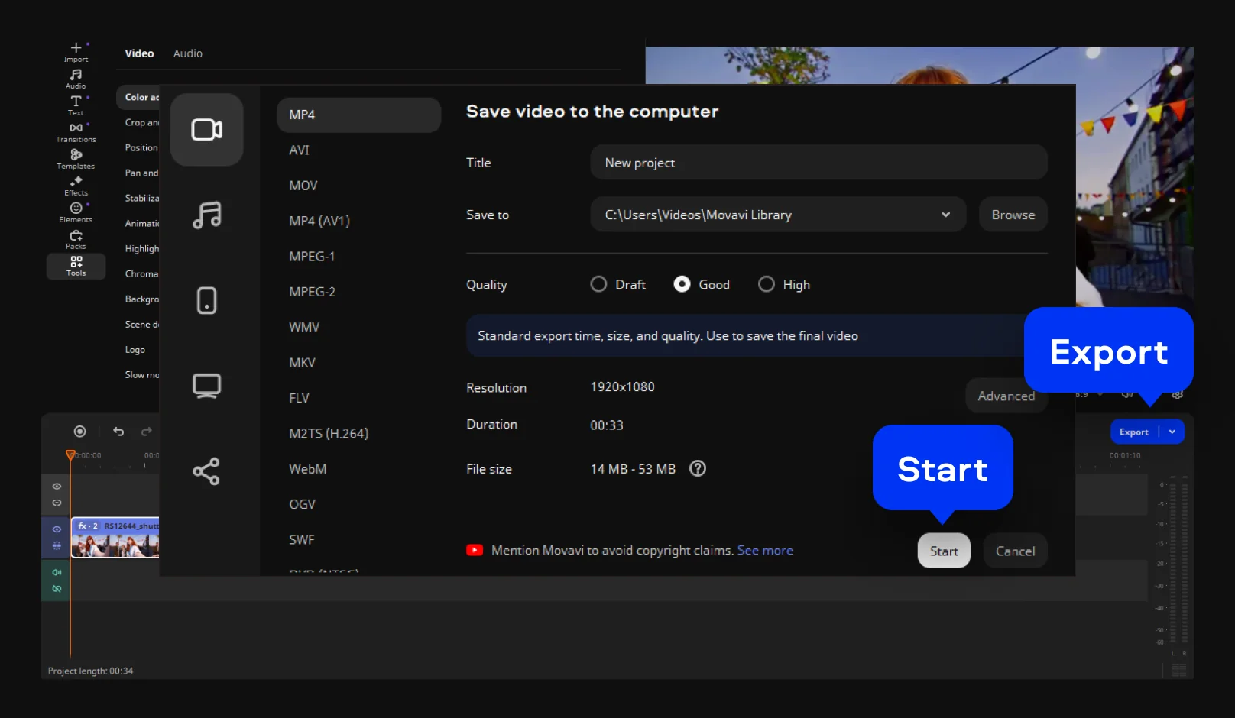Viewport: 1235px width, 718px height.
Task: Select the TV screen export category
Action: pyautogui.click(x=206, y=386)
